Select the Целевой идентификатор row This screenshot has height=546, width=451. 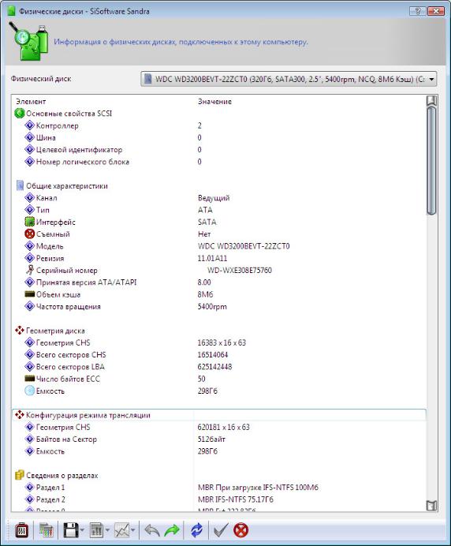219,150
